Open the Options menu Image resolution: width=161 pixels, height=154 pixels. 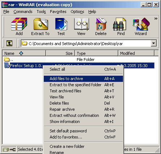pos(77,12)
